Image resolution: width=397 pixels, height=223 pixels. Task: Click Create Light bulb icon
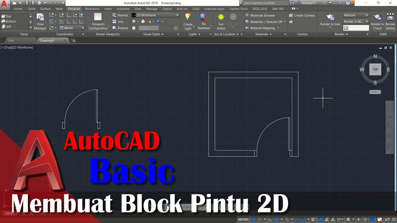188,17
